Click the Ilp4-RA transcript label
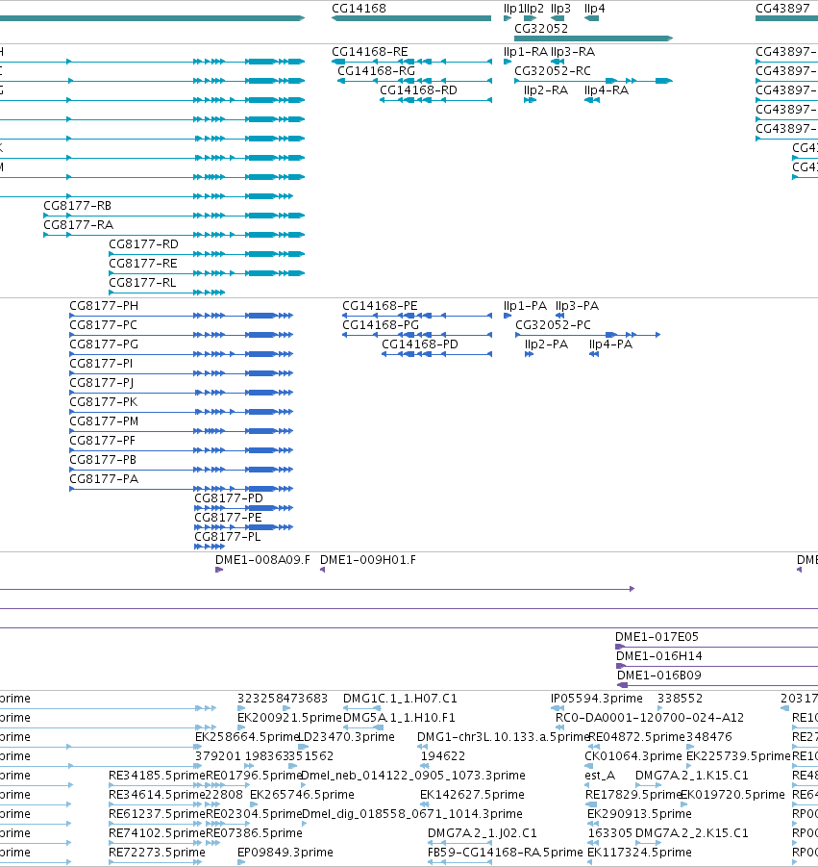This screenshot has height=867, width=818. pos(607,90)
